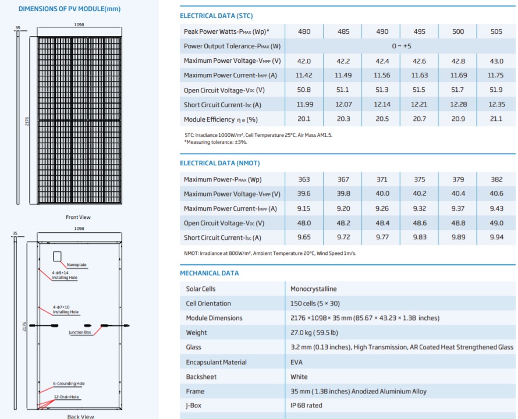This screenshot has height=419, width=518.
Task: Click the '27.0 kg ( 59.5 lb)' weight value
Action: point(314,333)
